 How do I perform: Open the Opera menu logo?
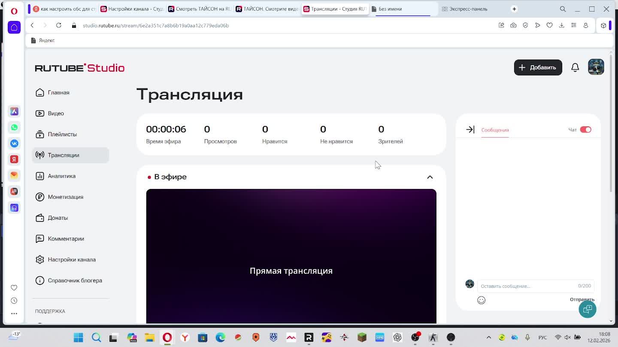14,11
